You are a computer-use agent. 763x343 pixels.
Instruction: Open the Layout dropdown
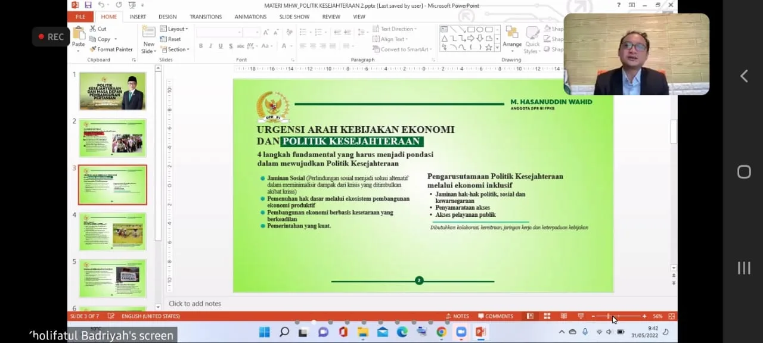174,29
